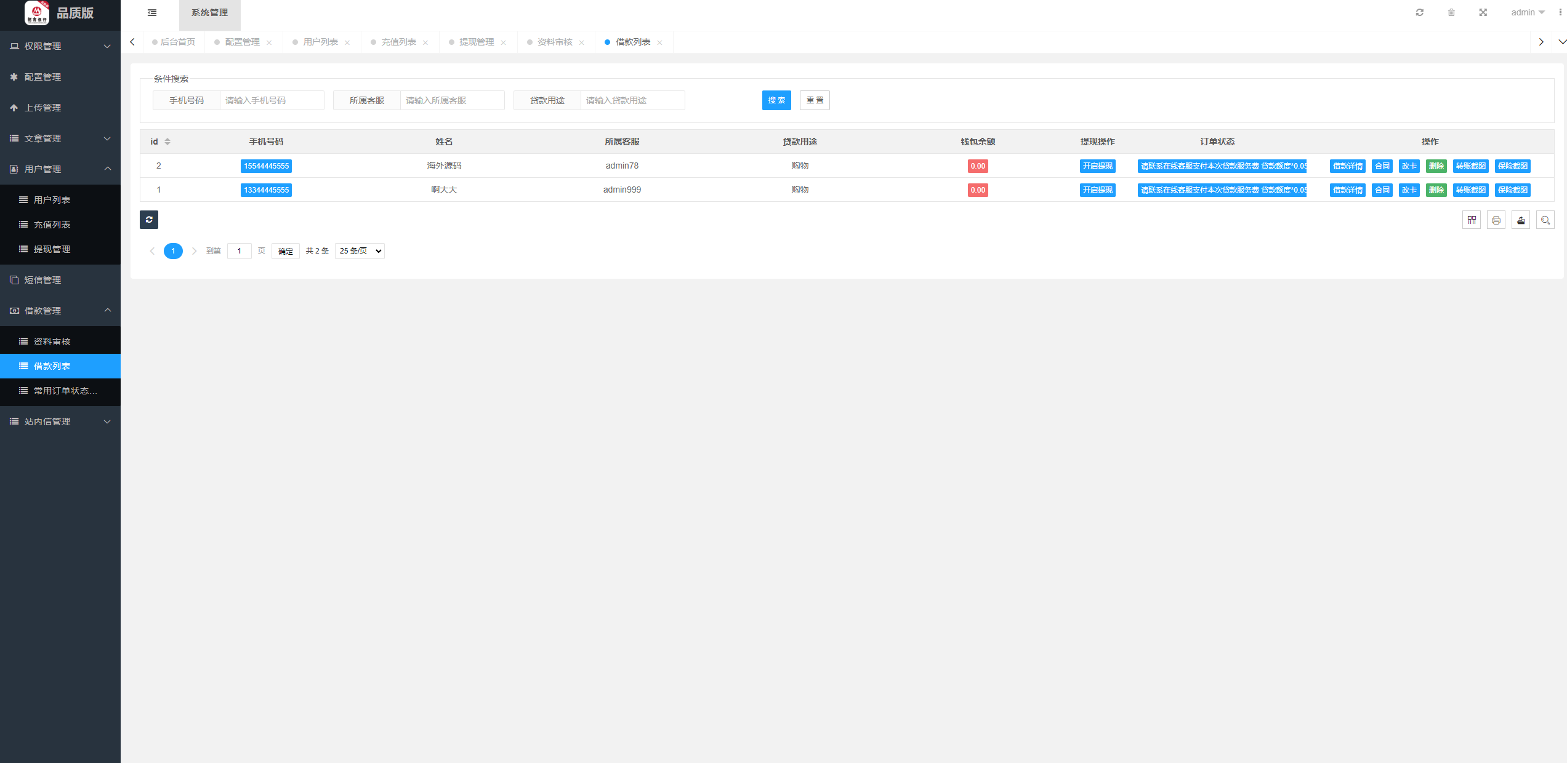Viewport: 1567px width, 763px height.
Task: Collapse sidebar with the hamburger icon
Action: [x=152, y=13]
